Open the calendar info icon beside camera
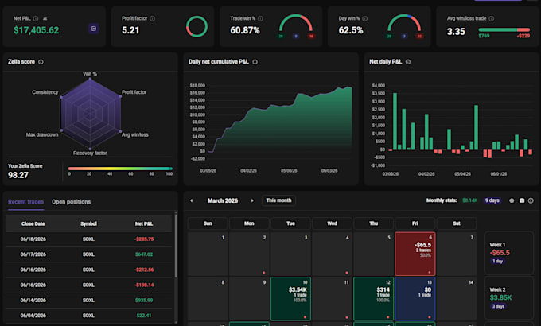The height and width of the screenshot is (326, 541). [x=531, y=200]
